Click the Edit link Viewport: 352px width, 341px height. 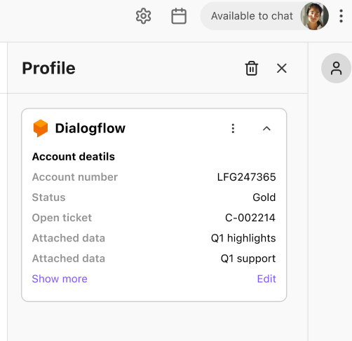coord(266,279)
